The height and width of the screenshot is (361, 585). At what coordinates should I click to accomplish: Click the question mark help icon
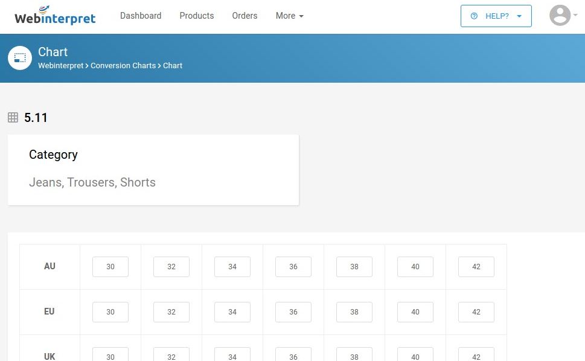coord(474,16)
